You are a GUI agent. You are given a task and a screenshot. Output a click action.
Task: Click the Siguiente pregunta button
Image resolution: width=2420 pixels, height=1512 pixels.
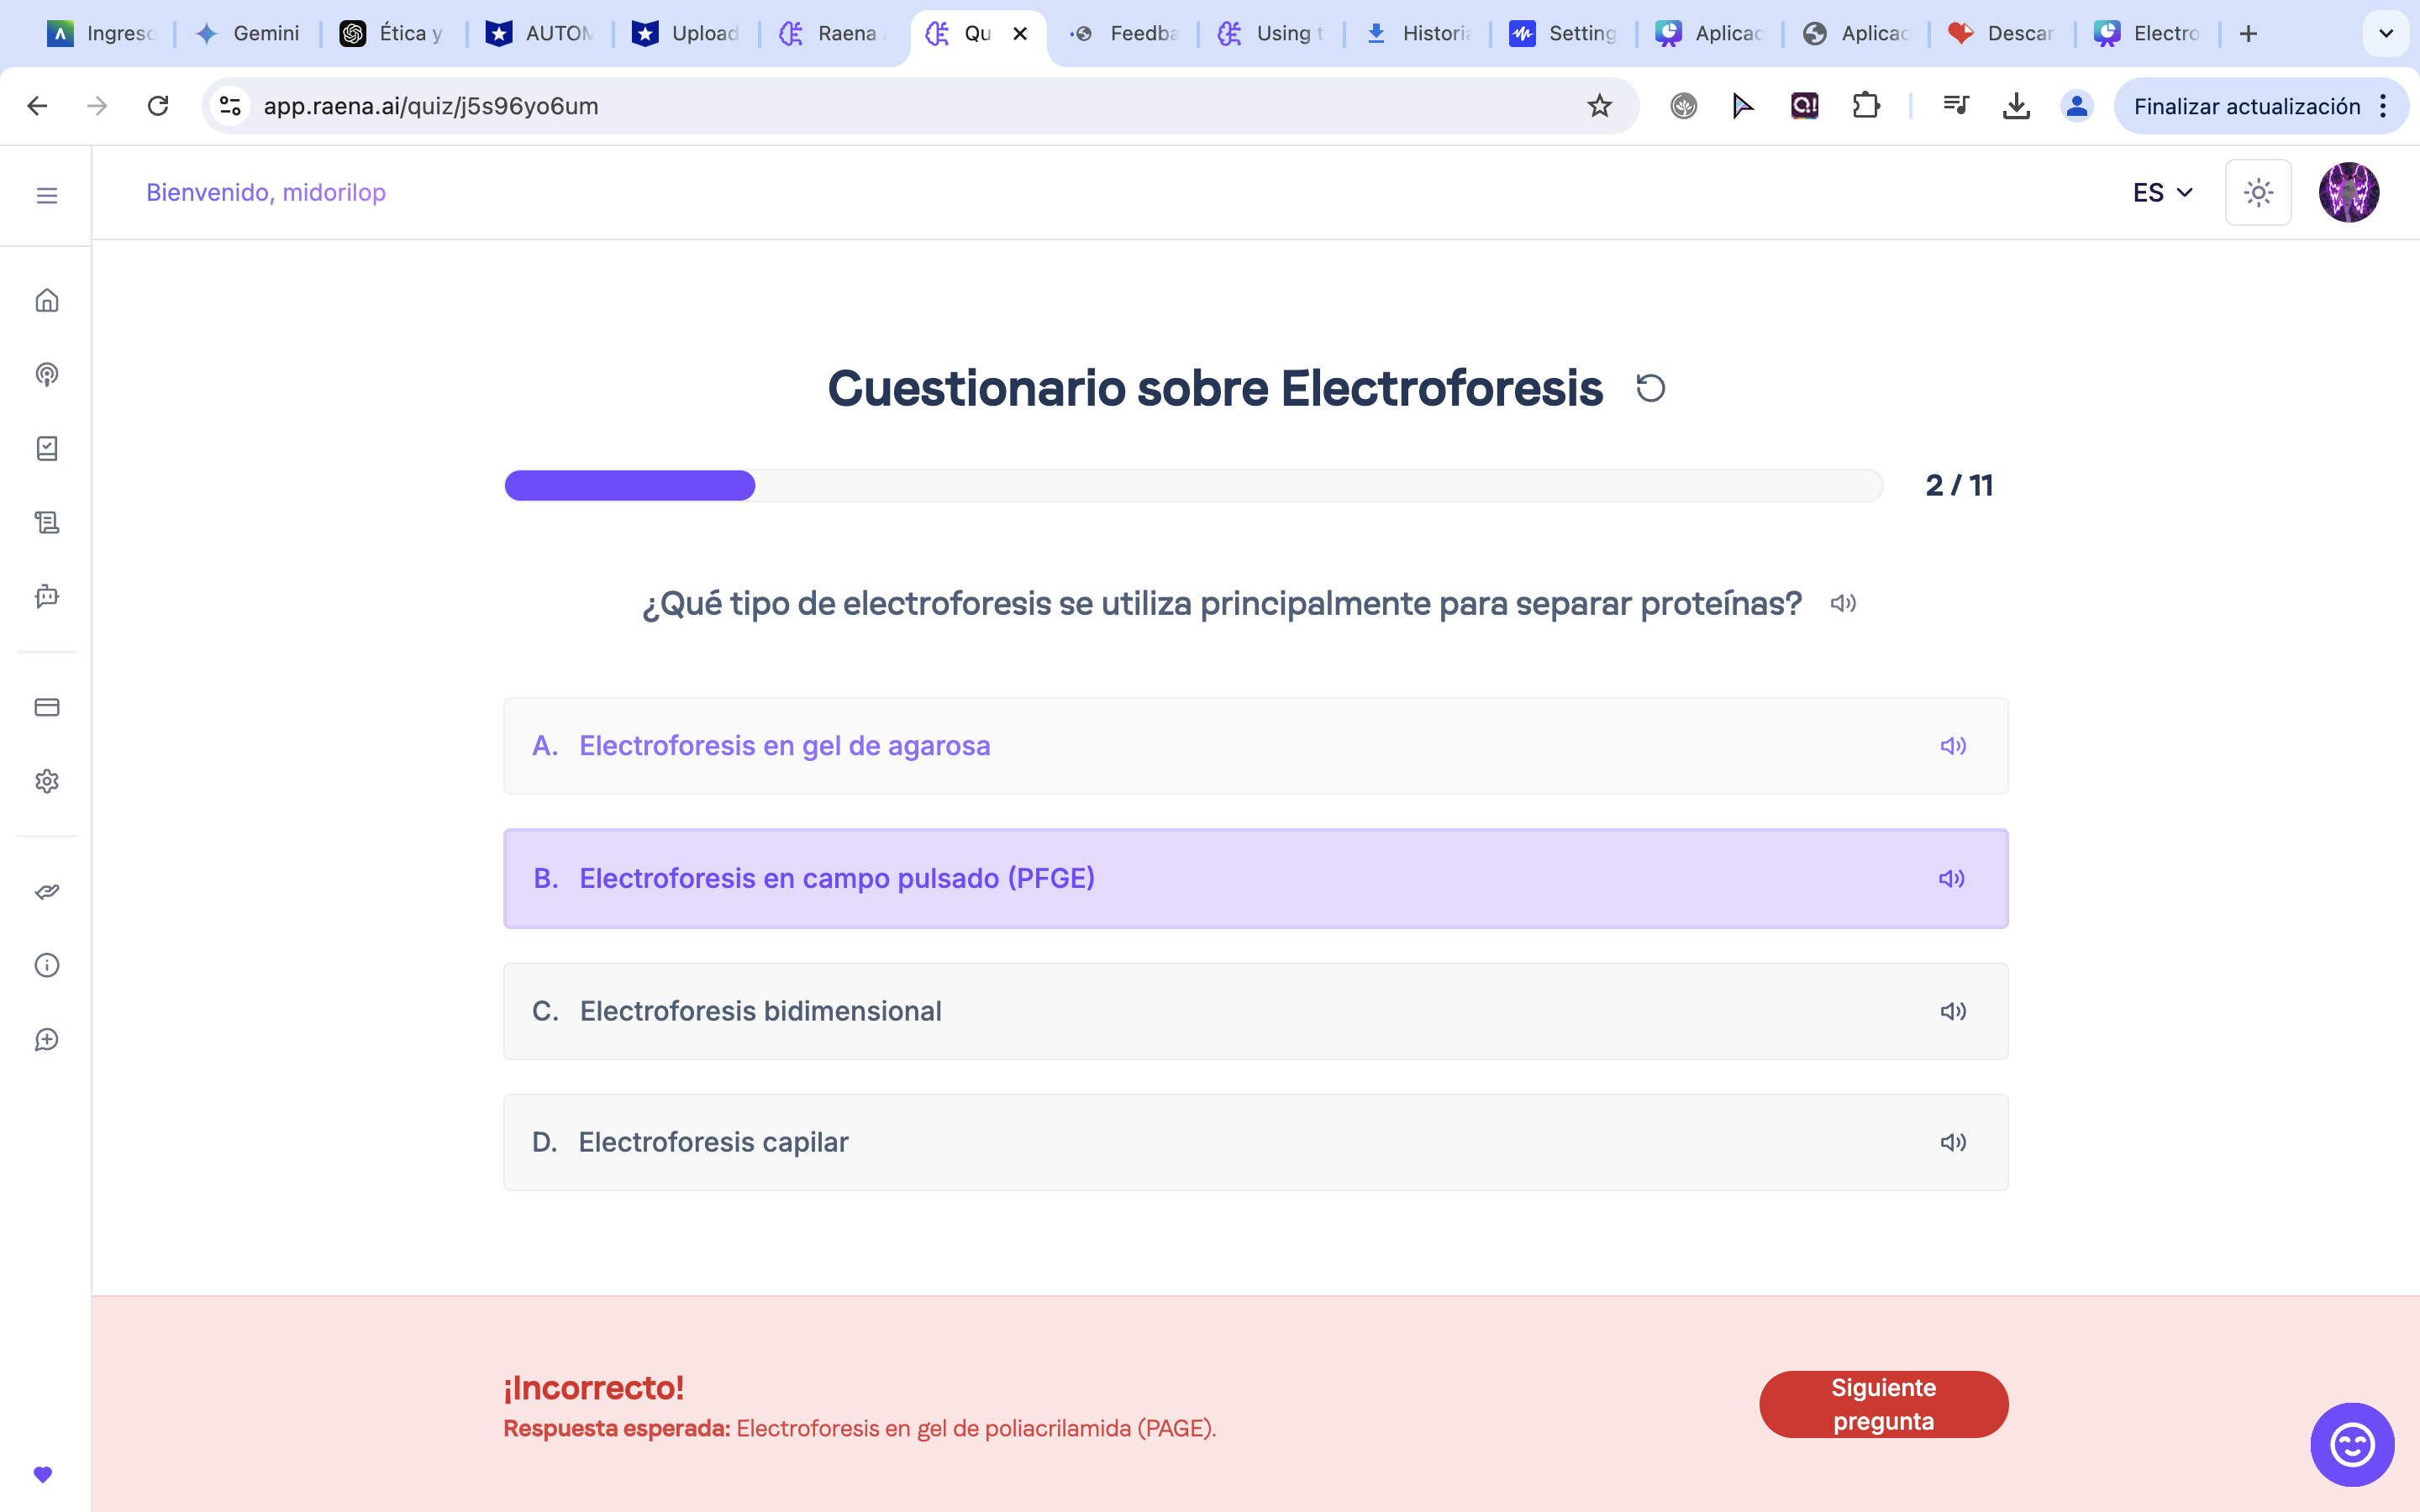click(x=1882, y=1404)
